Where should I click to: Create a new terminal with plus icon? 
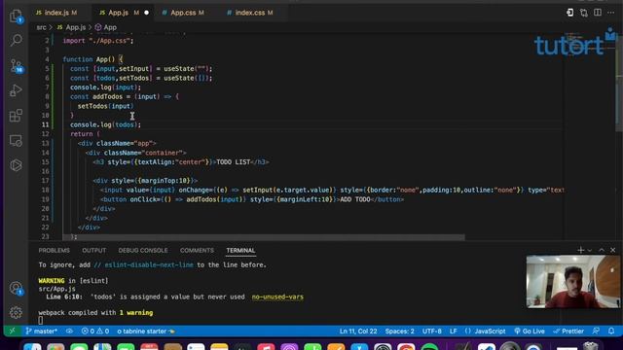(x=580, y=250)
